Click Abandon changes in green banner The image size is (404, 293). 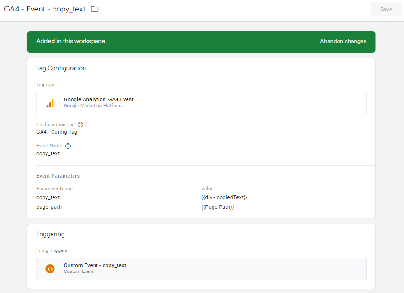pos(343,42)
